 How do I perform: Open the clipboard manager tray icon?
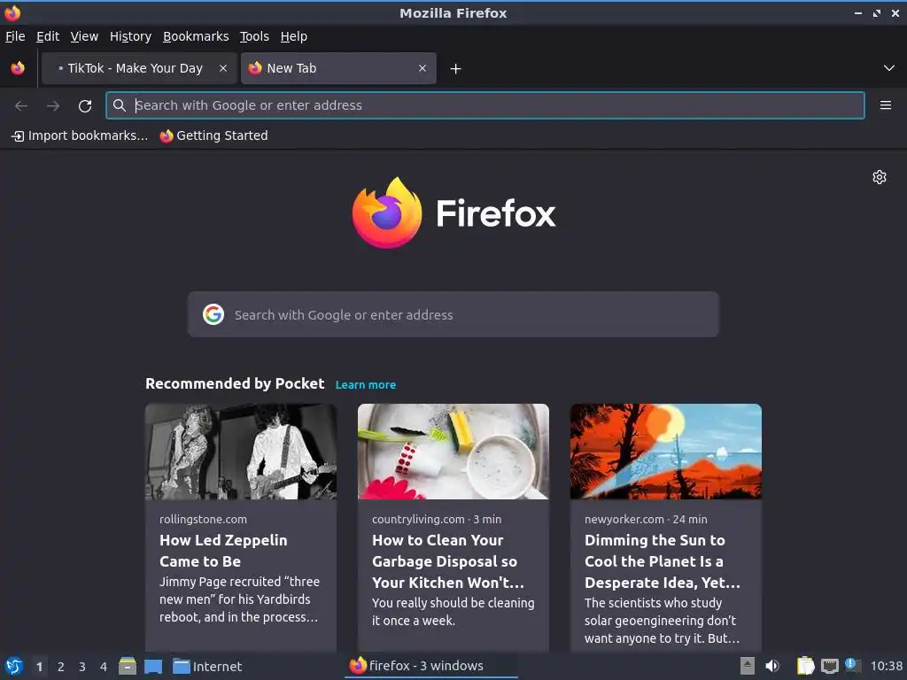(x=805, y=666)
